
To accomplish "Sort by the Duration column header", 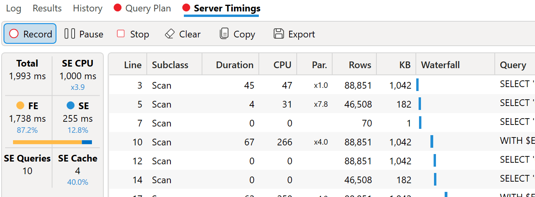I will click(230, 65).
